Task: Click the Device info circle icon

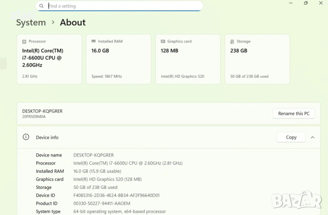Action: (x=26, y=137)
